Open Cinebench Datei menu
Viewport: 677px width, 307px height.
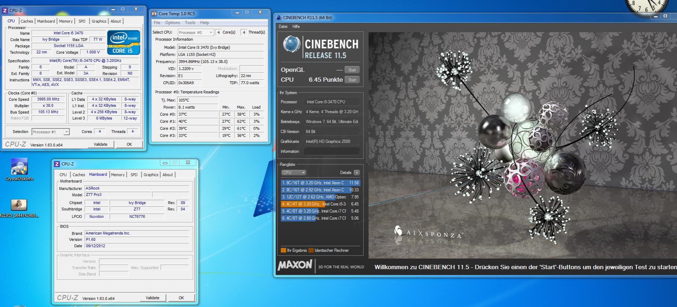pyautogui.click(x=283, y=27)
